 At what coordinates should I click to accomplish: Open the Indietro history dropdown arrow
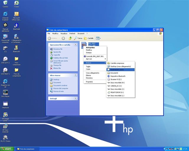tap(59, 38)
